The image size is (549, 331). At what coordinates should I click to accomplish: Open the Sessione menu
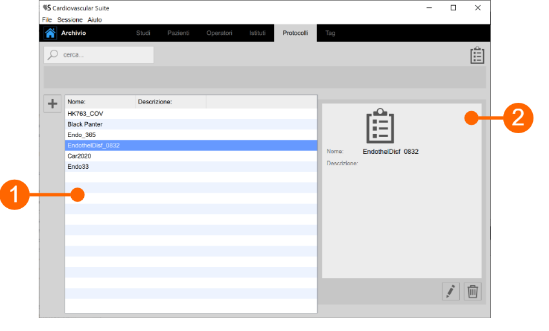point(70,20)
